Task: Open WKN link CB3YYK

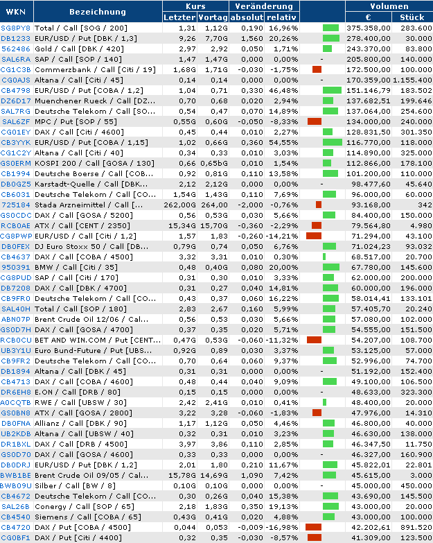Action: pyautogui.click(x=15, y=142)
